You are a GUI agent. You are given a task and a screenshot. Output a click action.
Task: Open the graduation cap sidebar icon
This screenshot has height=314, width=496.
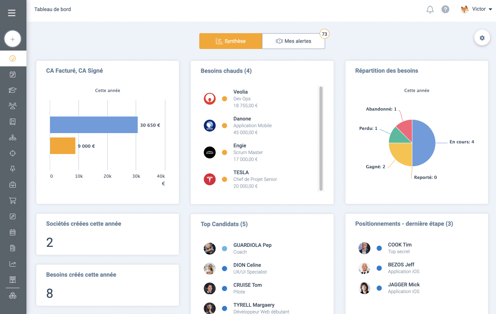point(13,90)
